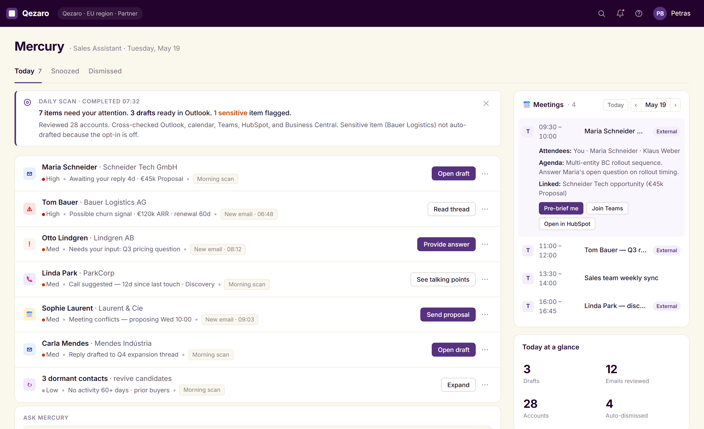Click Teams icon for 09:30 meeting
This screenshot has height=429, width=704.
tap(528, 132)
